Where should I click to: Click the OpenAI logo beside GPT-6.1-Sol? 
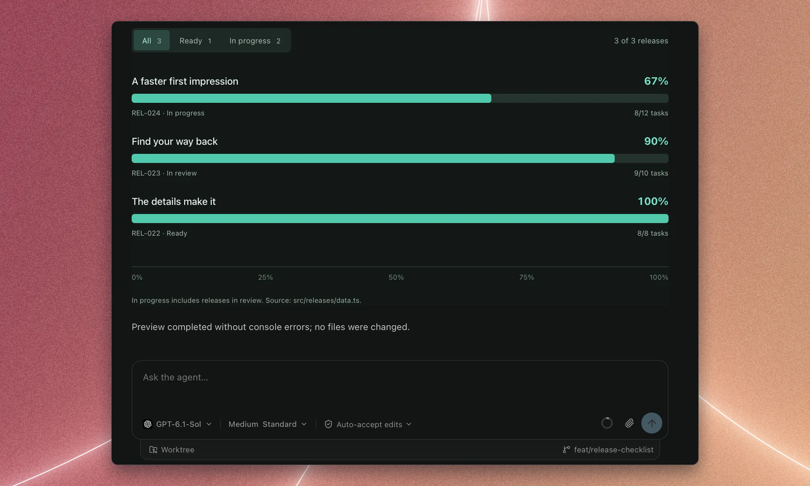[x=148, y=424]
